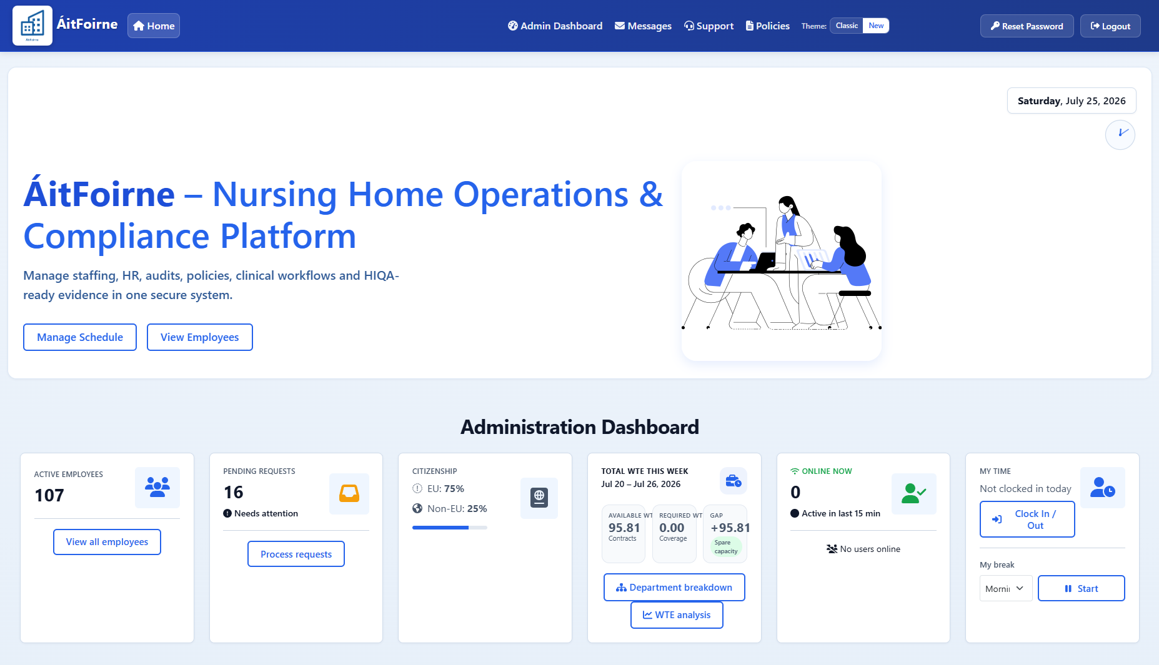This screenshot has width=1159, height=665.
Task: Click the Required WTE 0.00 tile
Action: (x=674, y=534)
